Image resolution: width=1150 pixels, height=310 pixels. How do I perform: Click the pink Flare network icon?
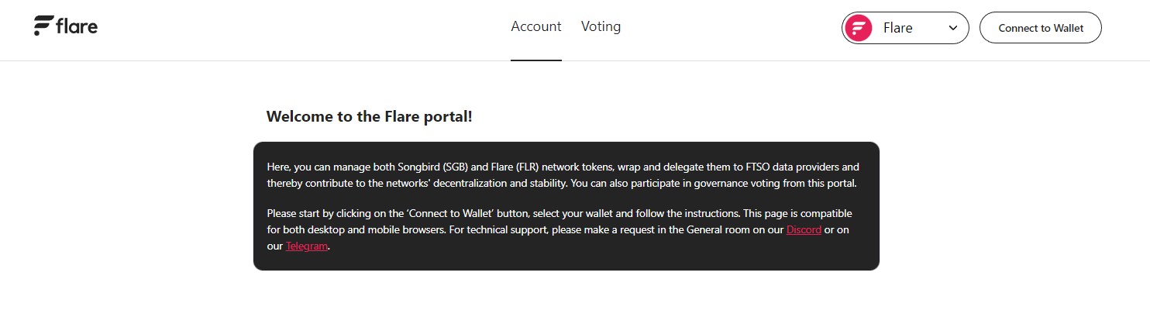pos(858,28)
